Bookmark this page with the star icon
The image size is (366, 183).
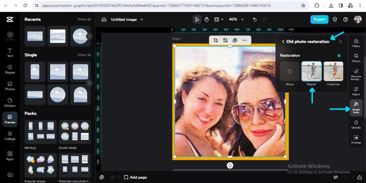[x=303, y=5]
